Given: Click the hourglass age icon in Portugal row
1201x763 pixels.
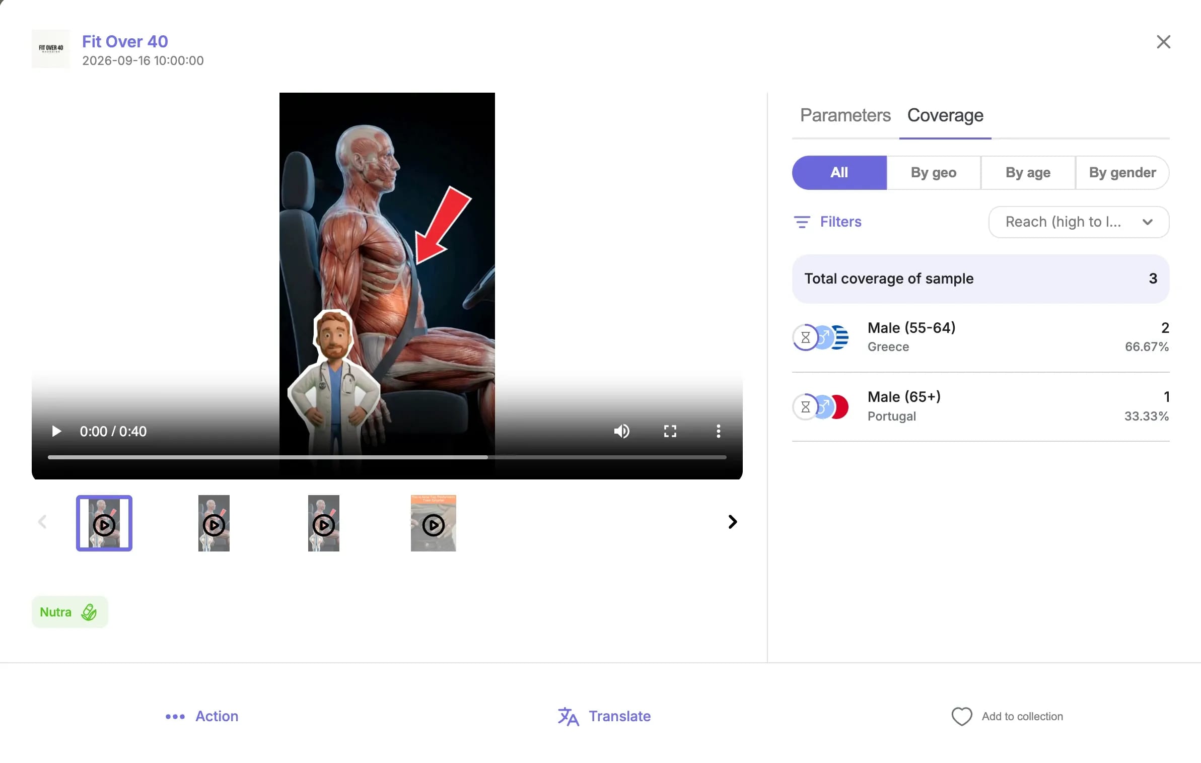Looking at the screenshot, I should [x=806, y=407].
